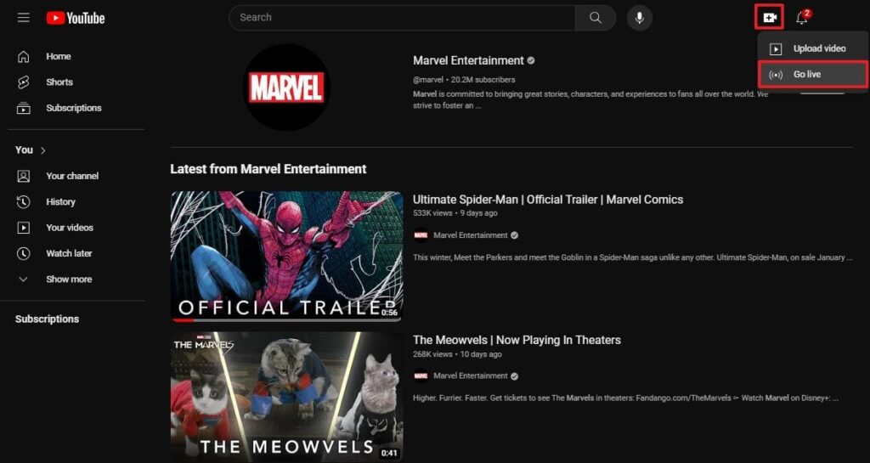Click Latest from Marvel Entertainment heading
870x463 pixels.
(268, 169)
